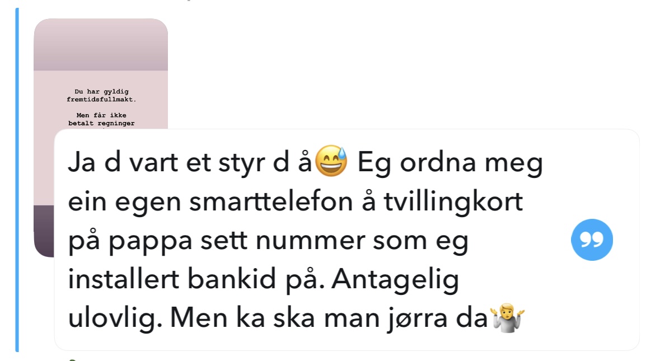
Task: Click the word 'tvillingkort' in the message
Action: point(453,202)
